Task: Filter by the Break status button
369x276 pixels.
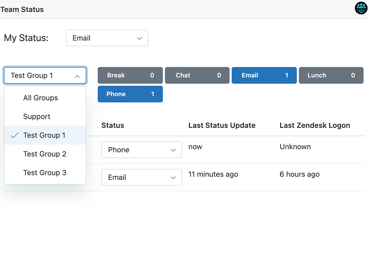Action: [x=130, y=75]
